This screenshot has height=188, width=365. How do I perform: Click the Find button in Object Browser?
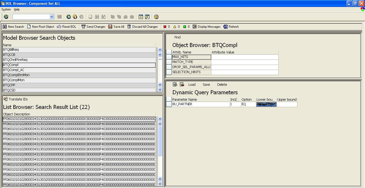point(177,37)
